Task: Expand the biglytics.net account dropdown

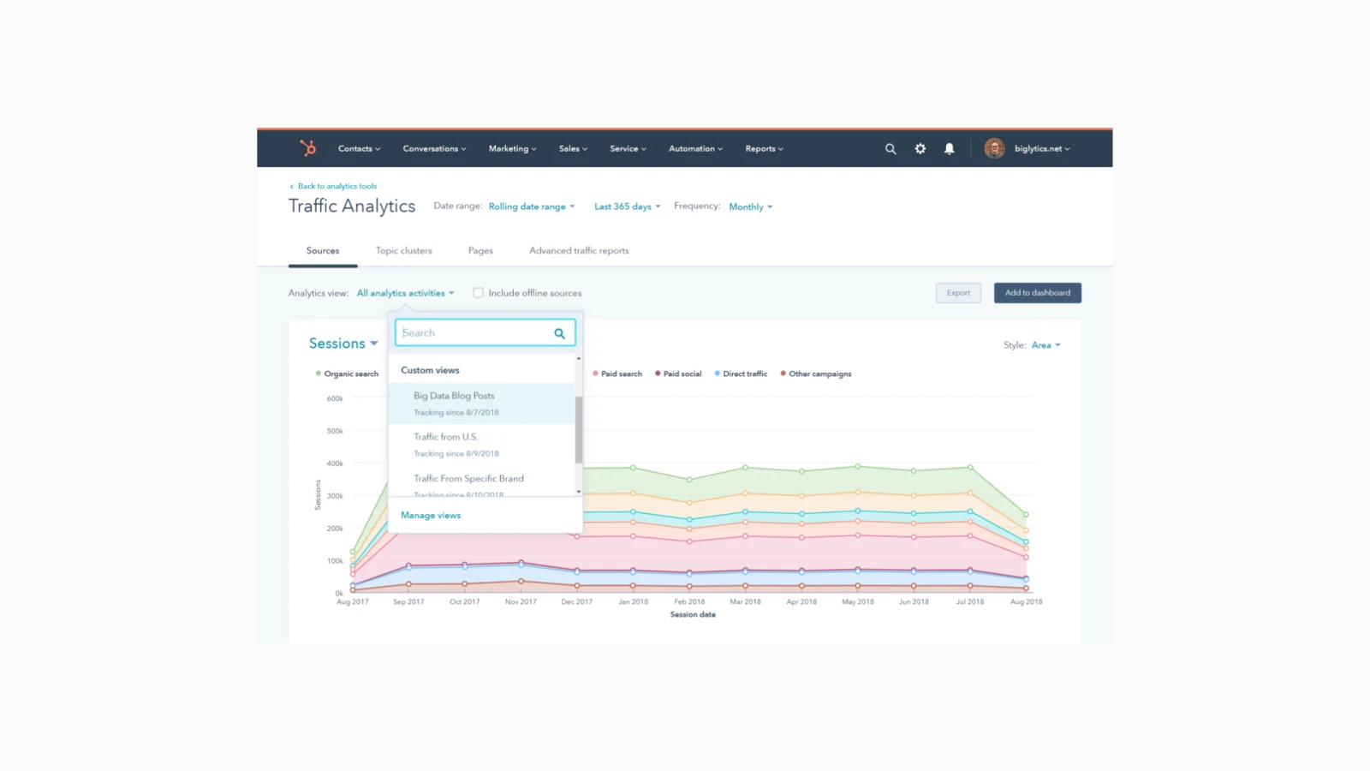Action: pyautogui.click(x=1042, y=149)
